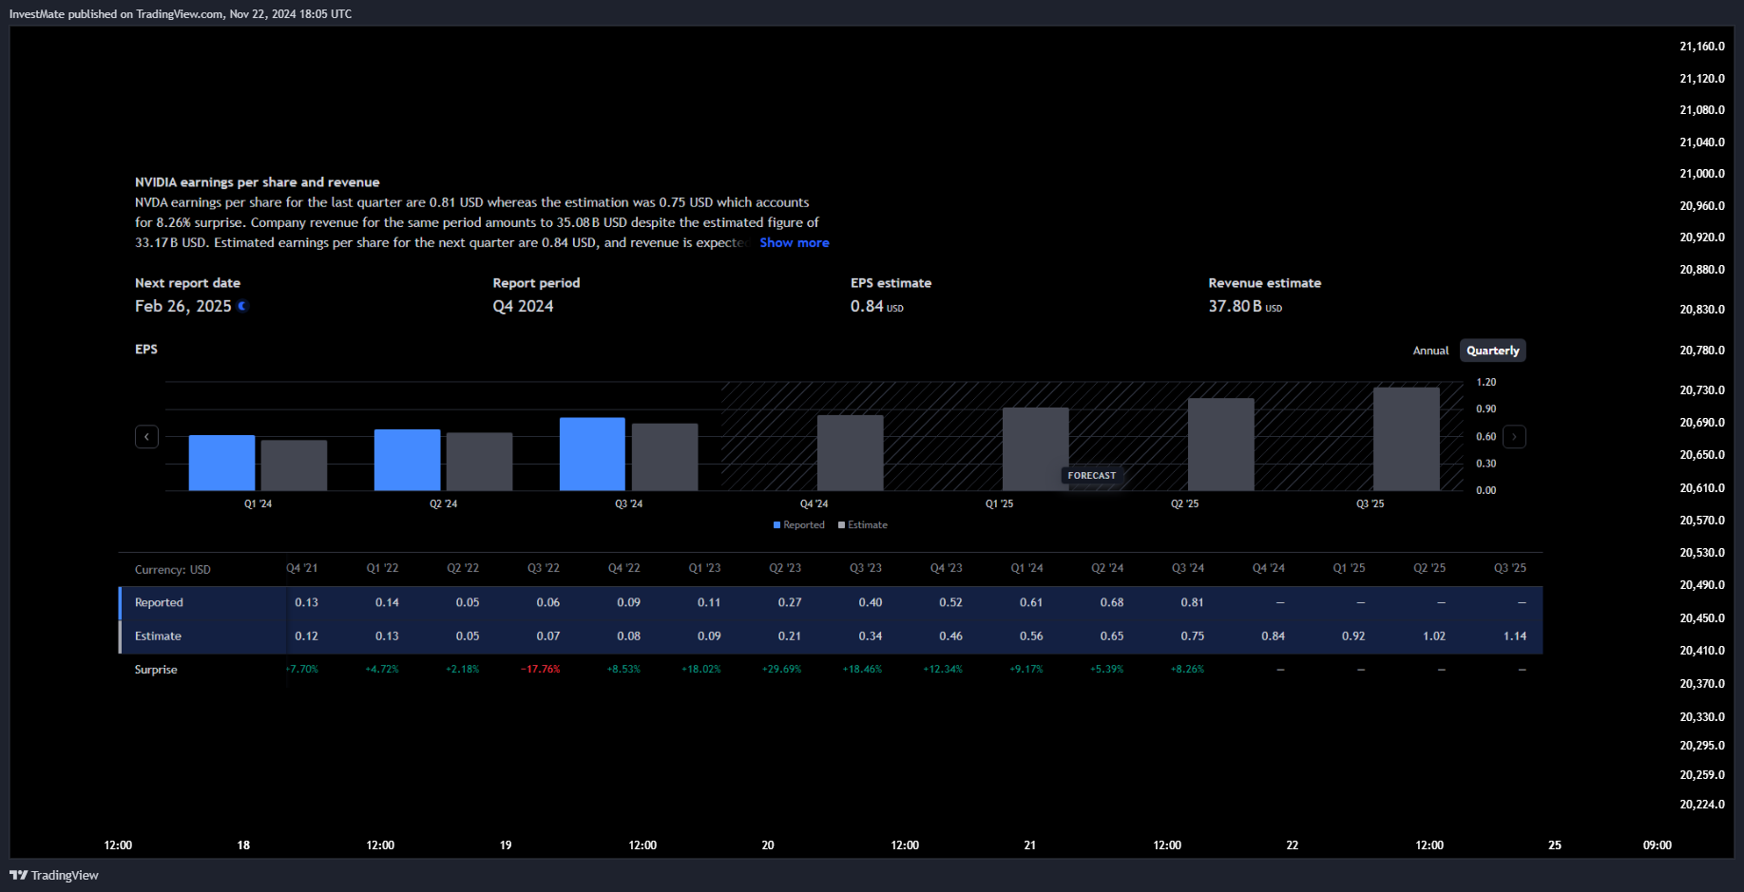This screenshot has width=1744, height=892.
Task: Select the Surprise row label in the table
Action: click(x=156, y=670)
